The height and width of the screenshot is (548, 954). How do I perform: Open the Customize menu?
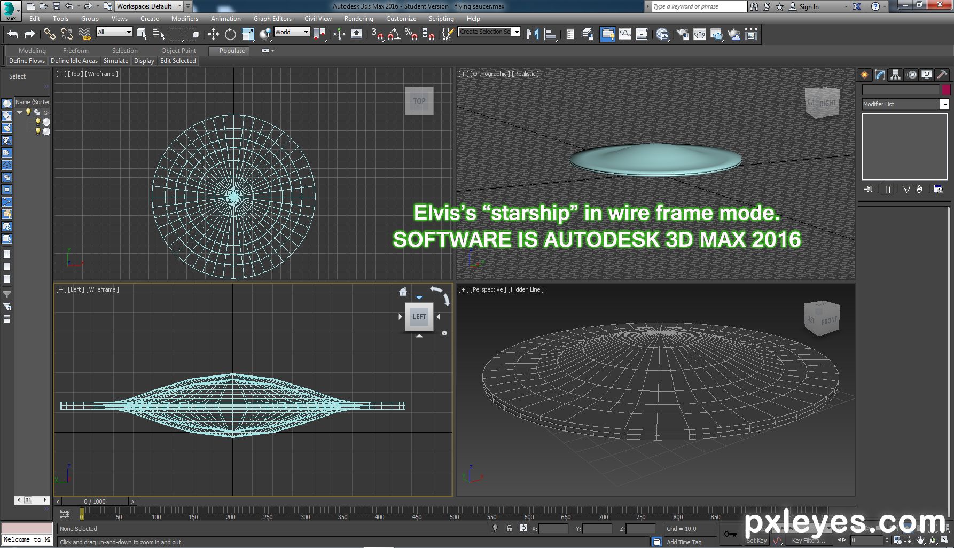point(401,19)
